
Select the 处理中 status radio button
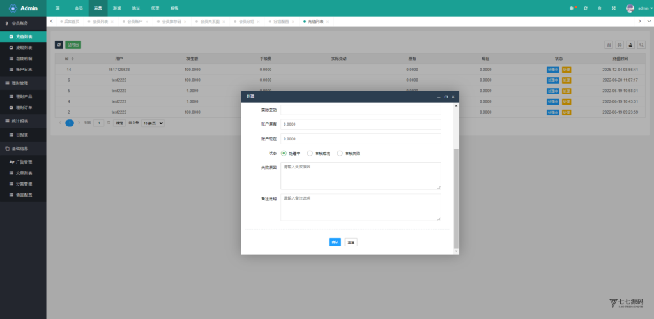point(284,153)
